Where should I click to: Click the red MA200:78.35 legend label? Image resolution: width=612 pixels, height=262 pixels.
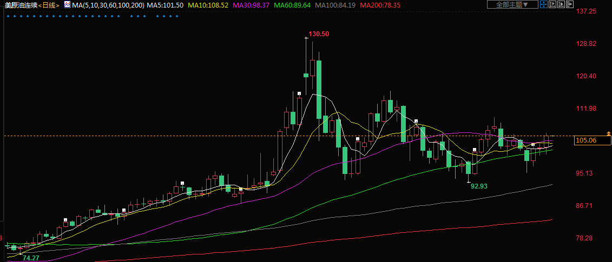click(381, 5)
